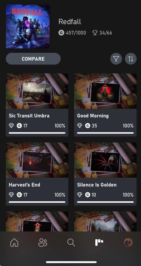Tap the diamond icon on Silence Is Golden

click(80, 194)
